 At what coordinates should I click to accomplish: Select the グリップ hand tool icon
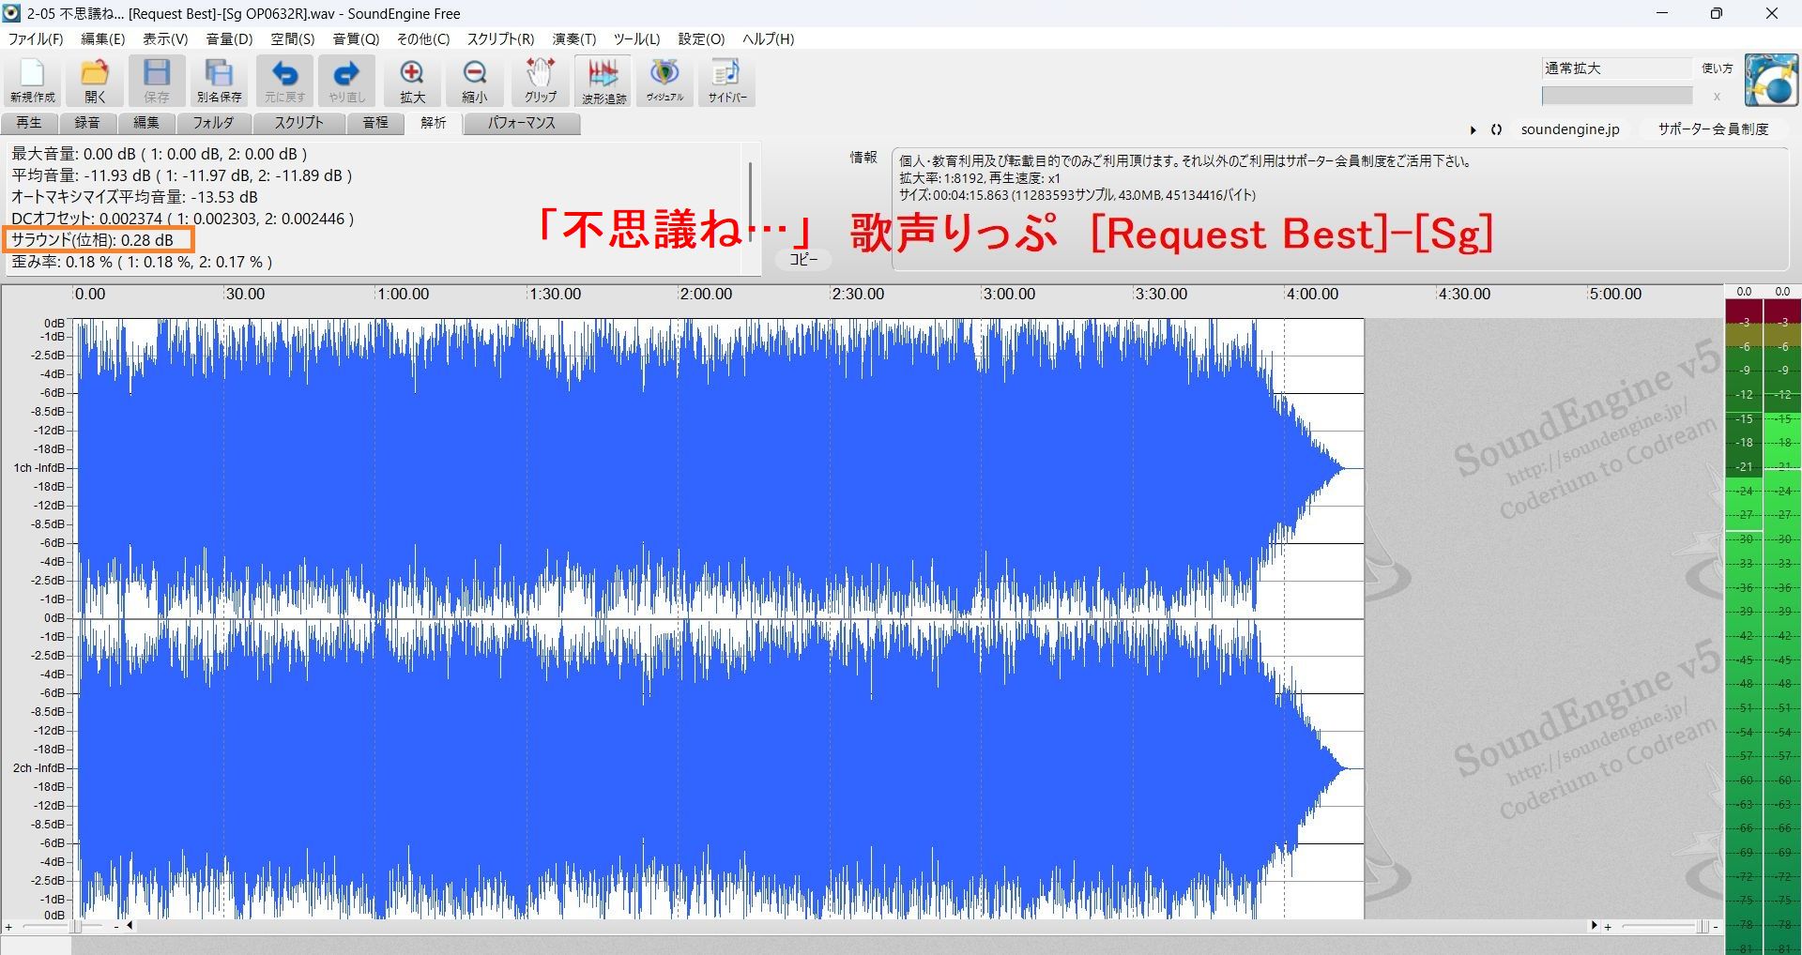(541, 81)
